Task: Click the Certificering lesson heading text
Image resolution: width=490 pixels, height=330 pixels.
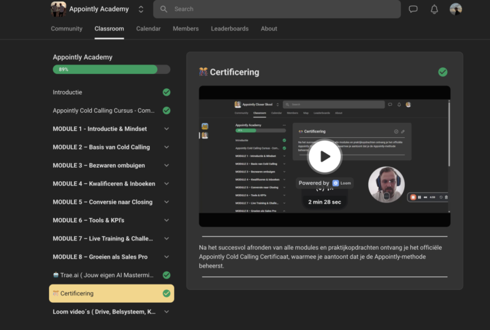Action: (234, 72)
